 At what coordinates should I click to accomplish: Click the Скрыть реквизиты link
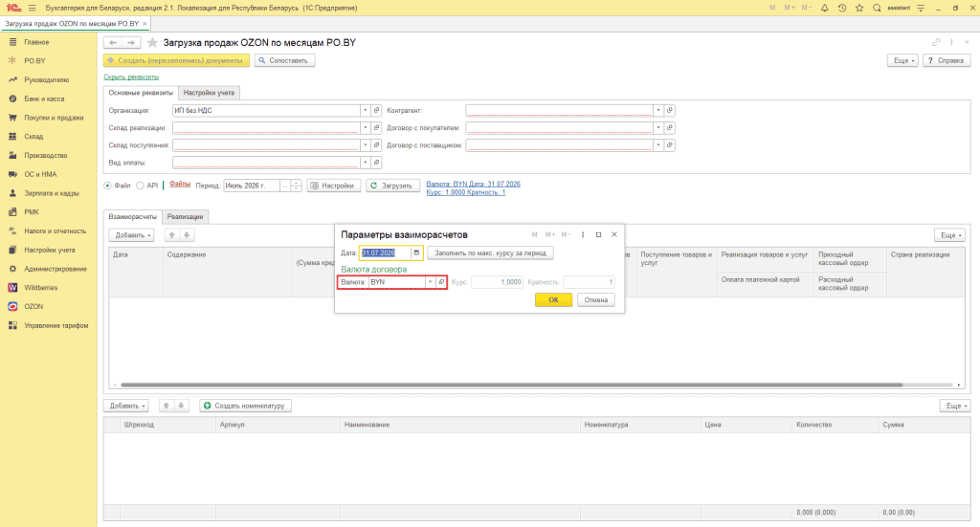coord(131,77)
